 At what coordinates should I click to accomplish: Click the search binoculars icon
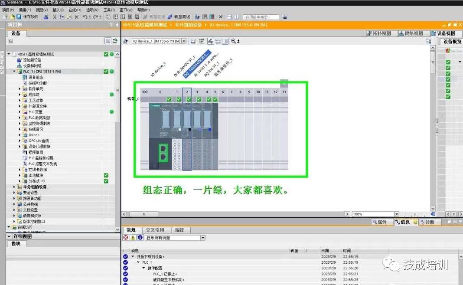pyautogui.click(x=284, y=17)
